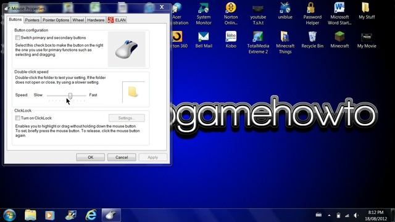
Task: Open the Hardware tab
Action: coord(96,20)
